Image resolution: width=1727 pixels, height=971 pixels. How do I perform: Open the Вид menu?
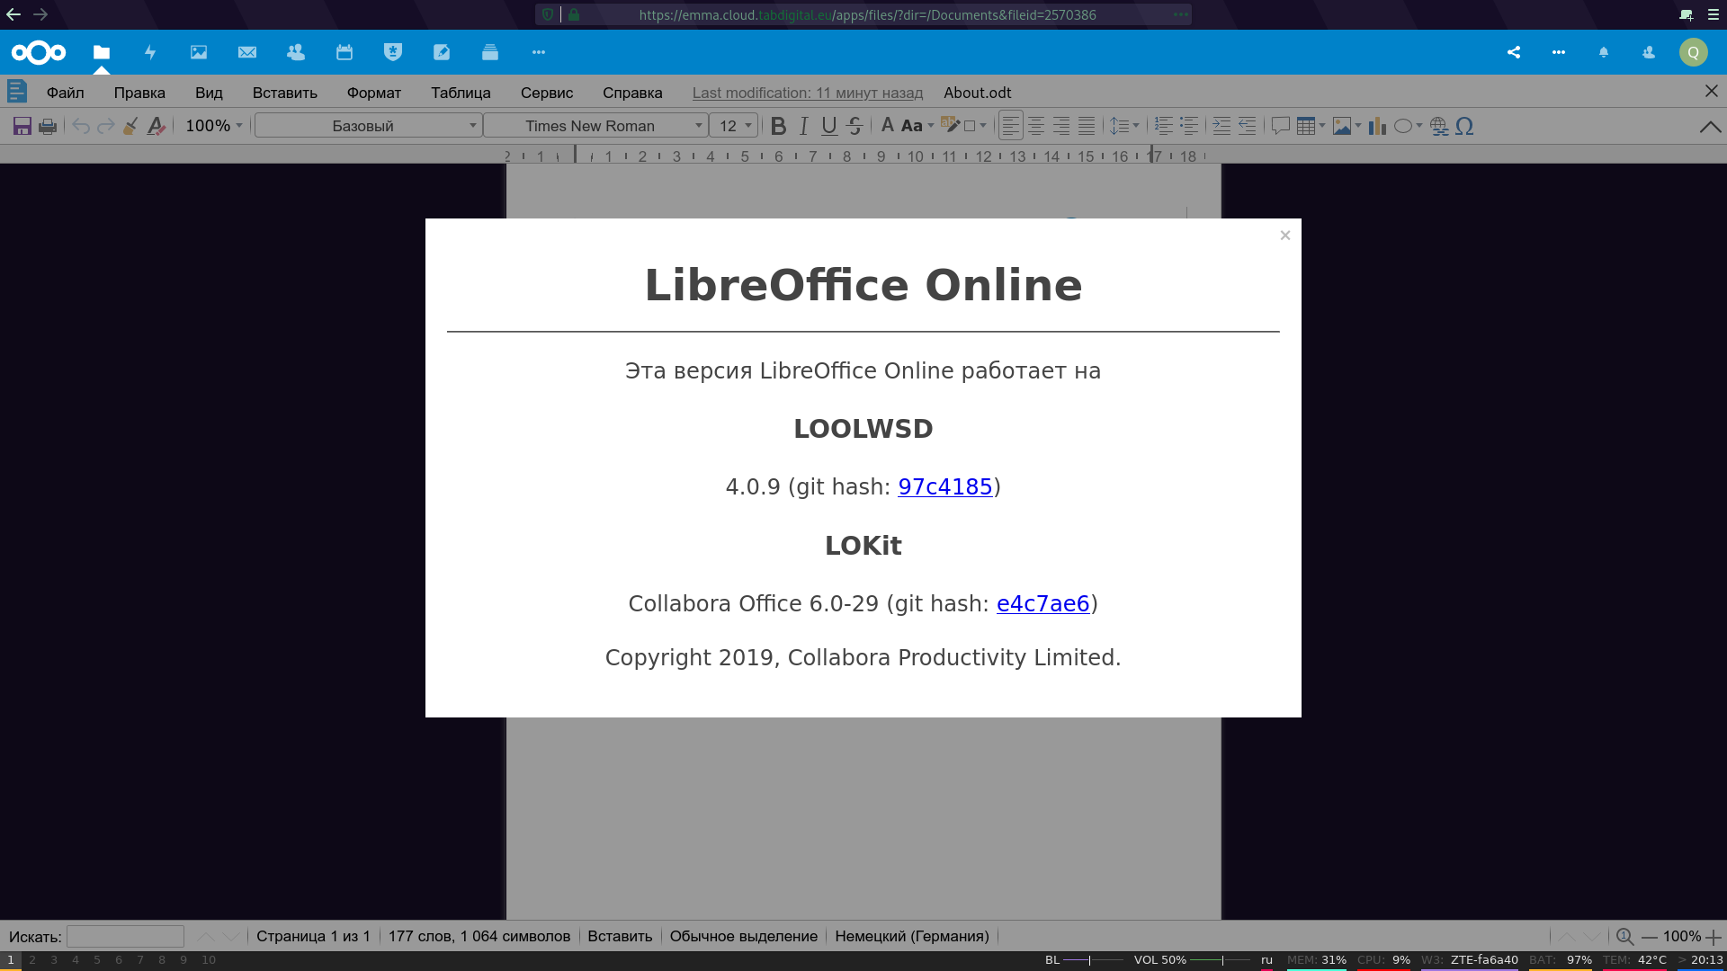[x=209, y=93]
